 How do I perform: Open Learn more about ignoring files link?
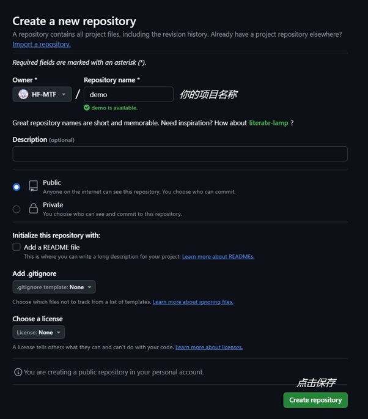coord(193,302)
